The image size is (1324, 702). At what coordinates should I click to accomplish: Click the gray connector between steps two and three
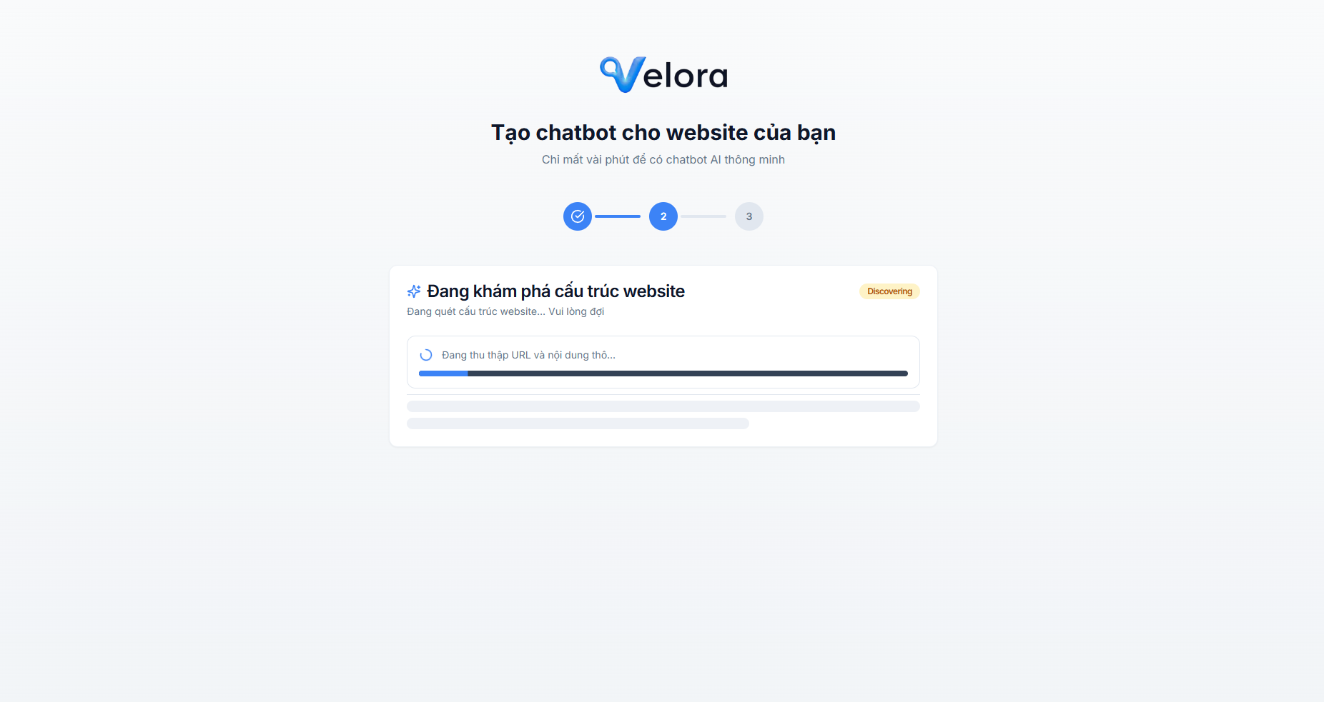pyautogui.click(x=703, y=216)
